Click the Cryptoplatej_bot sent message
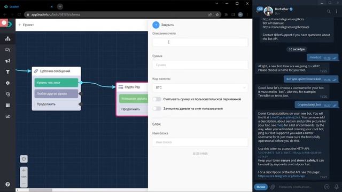 pyautogui.click(x=316, y=105)
